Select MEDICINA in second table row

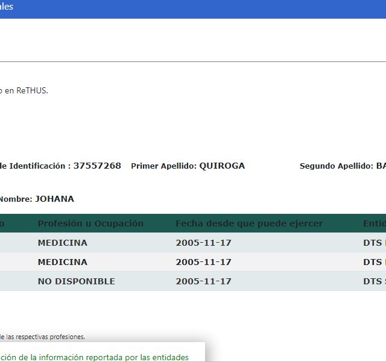click(63, 262)
